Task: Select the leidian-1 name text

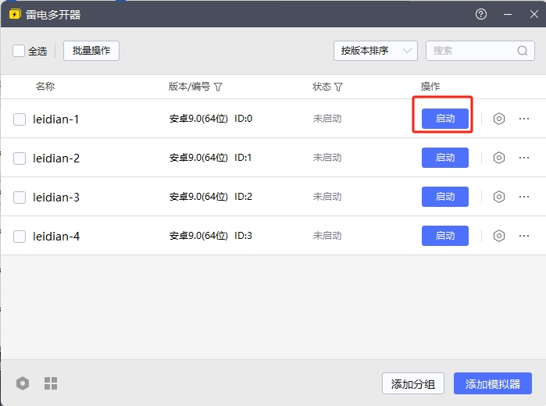Action: [56, 119]
